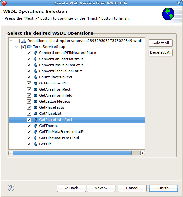
Task: Uncheck ConvertUtmPtToLonLatPt operation checkbox
Action: (29, 65)
